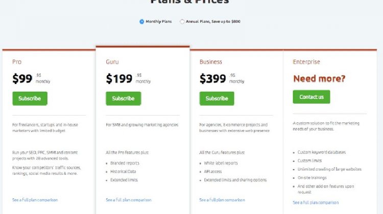383x214 pixels.
Task: Select the Monthly Plans radio button
Action: [141, 21]
